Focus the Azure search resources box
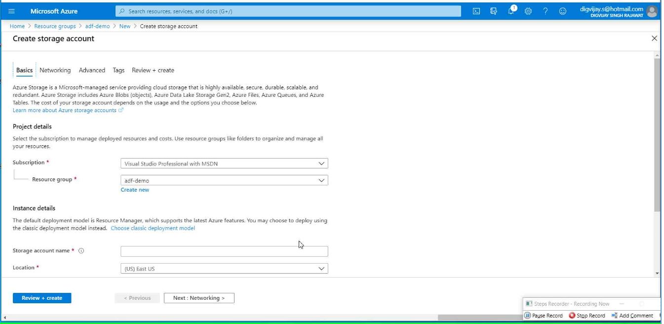Viewport: 664px width, 324px height. click(288, 11)
